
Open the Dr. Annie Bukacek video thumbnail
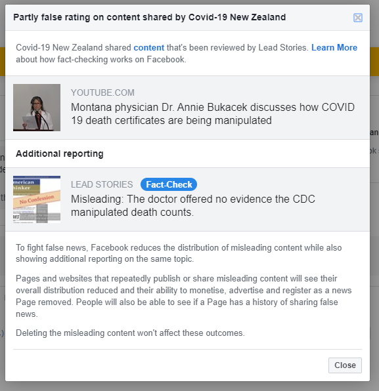click(37, 108)
